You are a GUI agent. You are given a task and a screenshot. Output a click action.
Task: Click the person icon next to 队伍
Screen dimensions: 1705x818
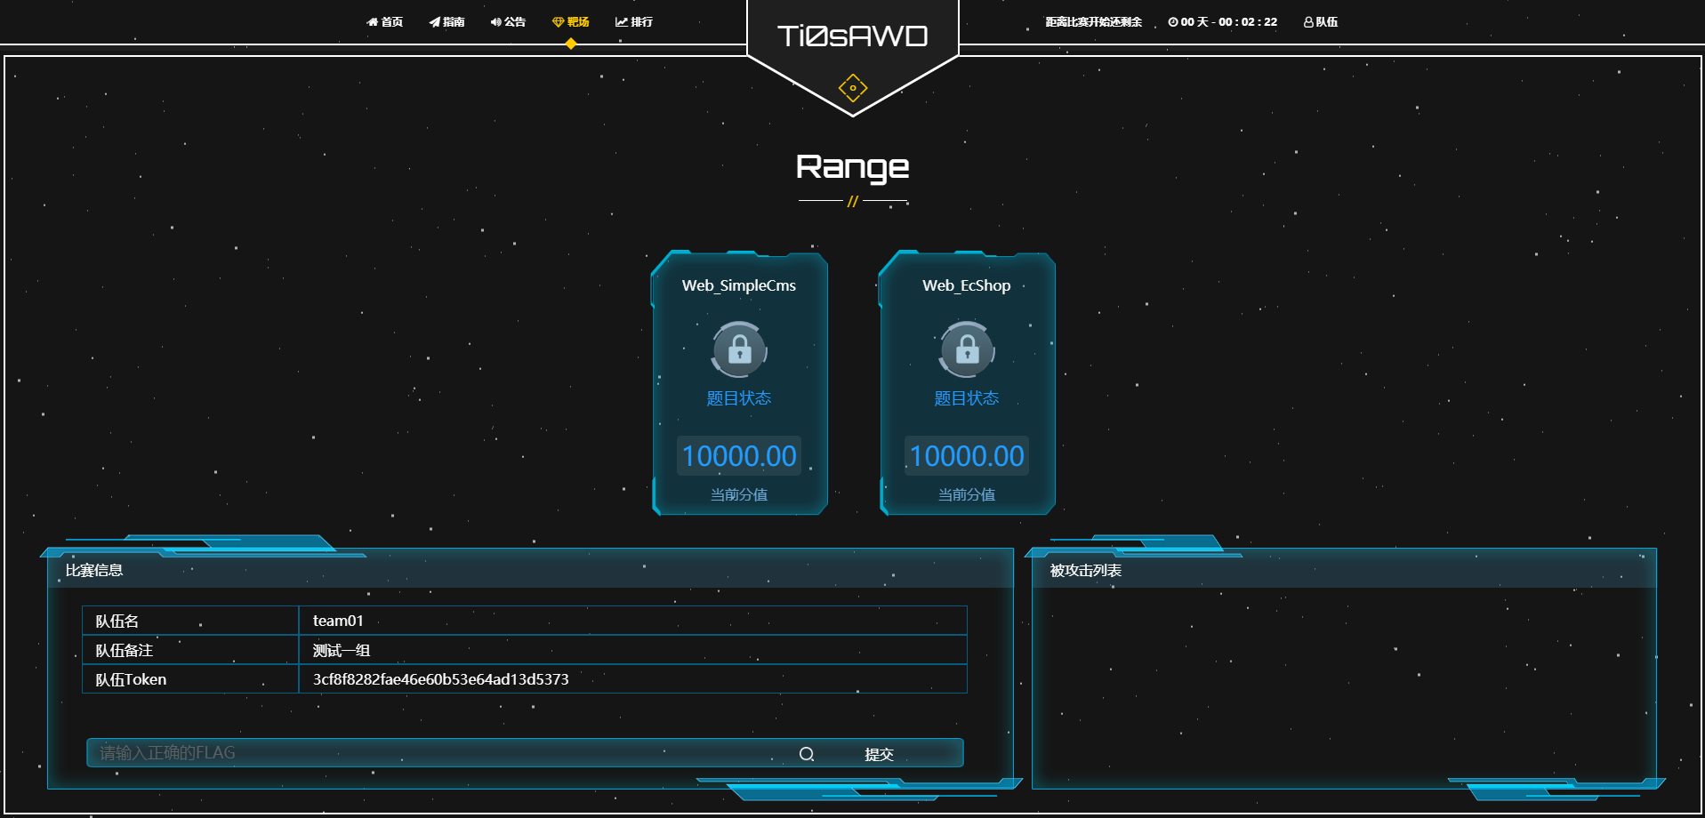pyautogui.click(x=1307, y=21)
